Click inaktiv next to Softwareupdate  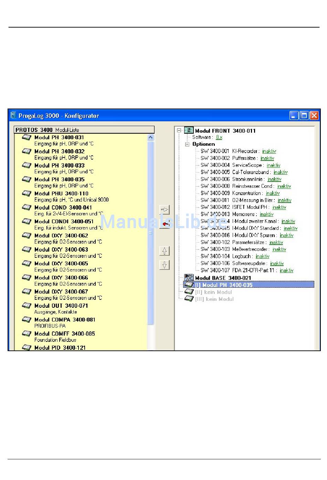277,263
